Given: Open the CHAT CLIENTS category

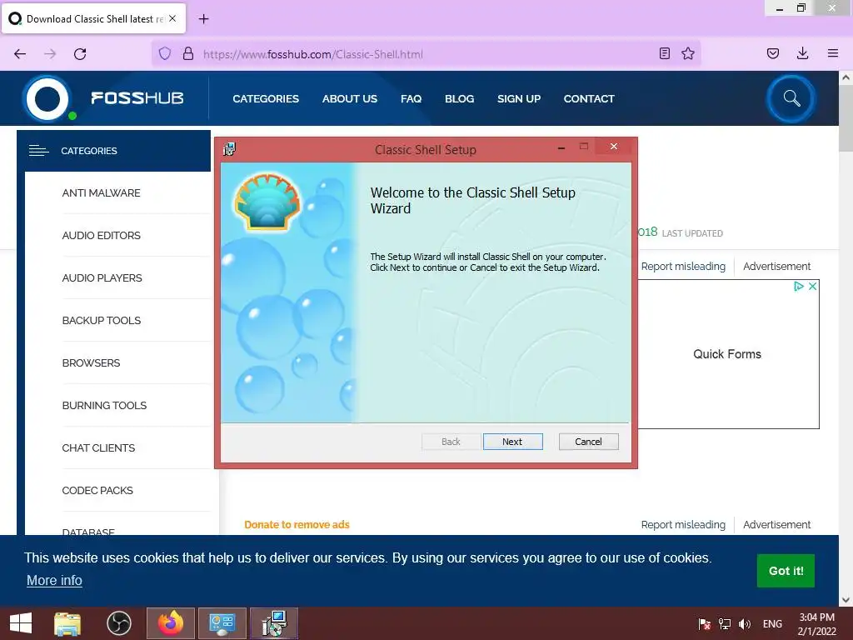Looking at the screenshot, I should click(x=98, y=447).
